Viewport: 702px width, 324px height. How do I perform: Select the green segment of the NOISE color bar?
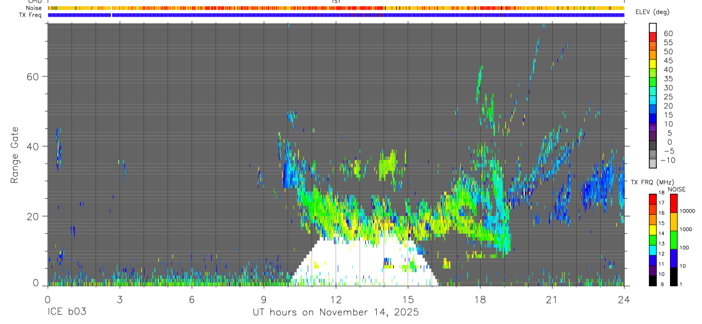[674, 240]
